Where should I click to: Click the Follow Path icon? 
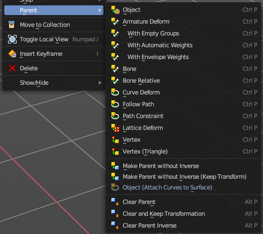point(115,104)
